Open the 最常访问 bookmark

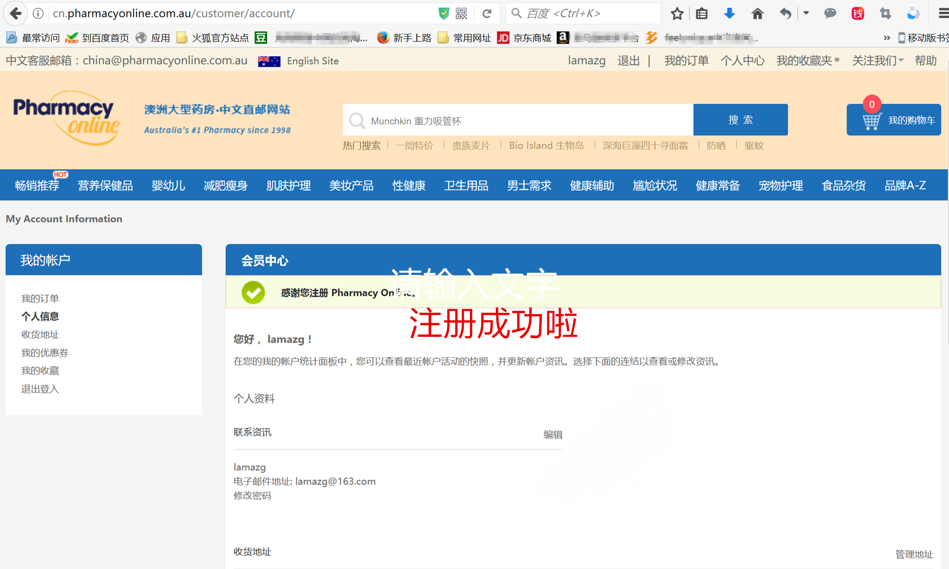point(33,38)
